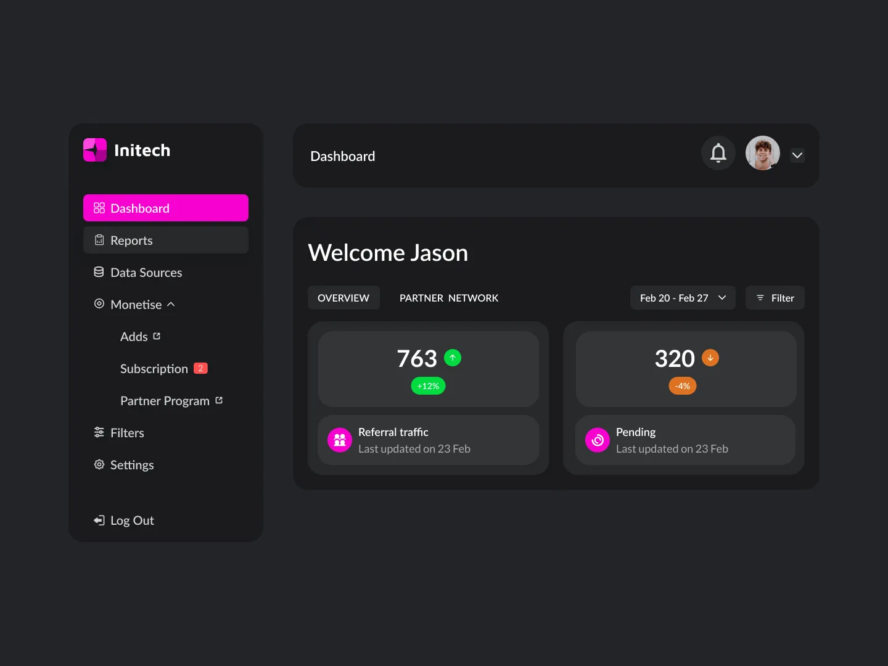Click the Log Out icon
The image size is (888, 666).
click(99, 520)
